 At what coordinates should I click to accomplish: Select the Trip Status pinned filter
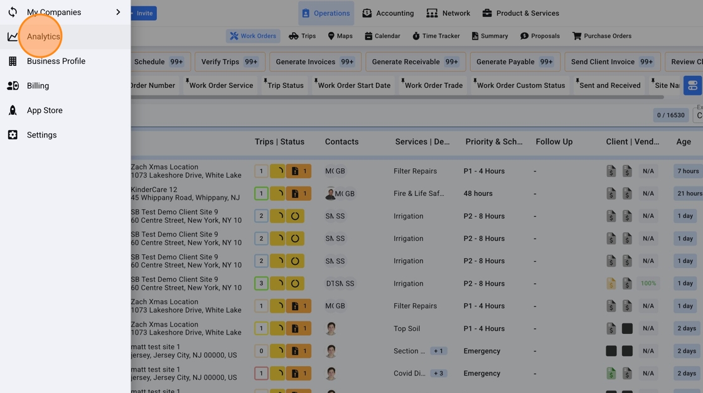coord(284,85)
